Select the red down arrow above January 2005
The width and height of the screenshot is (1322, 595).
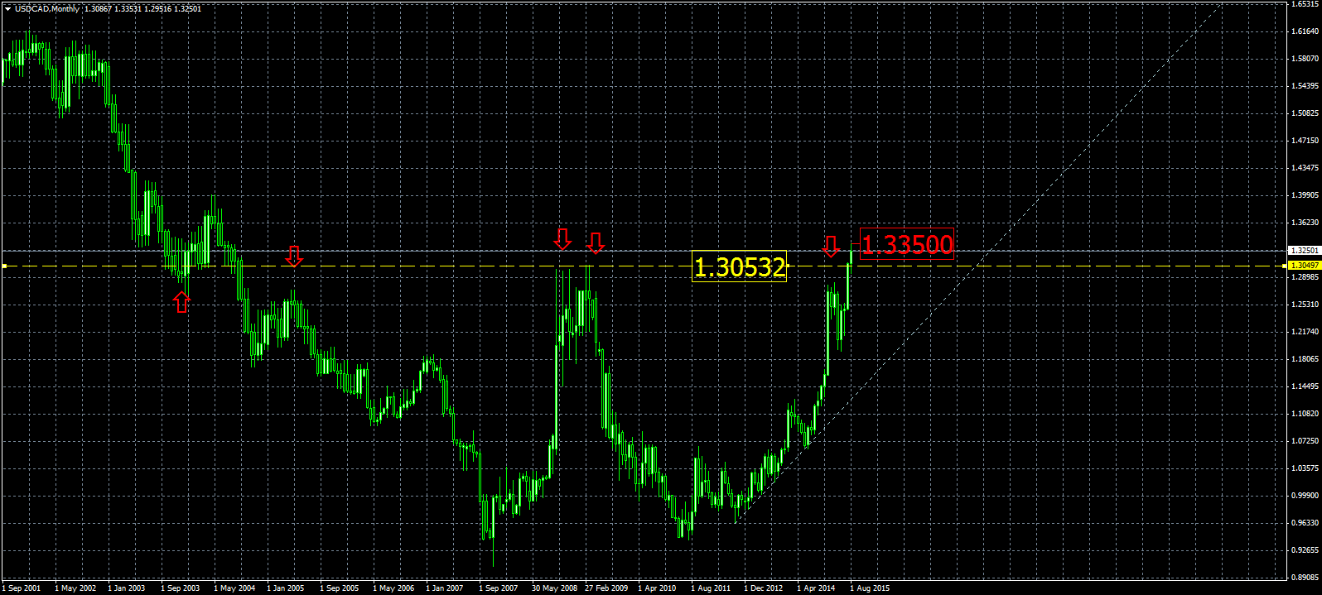(x=294, y=257)
